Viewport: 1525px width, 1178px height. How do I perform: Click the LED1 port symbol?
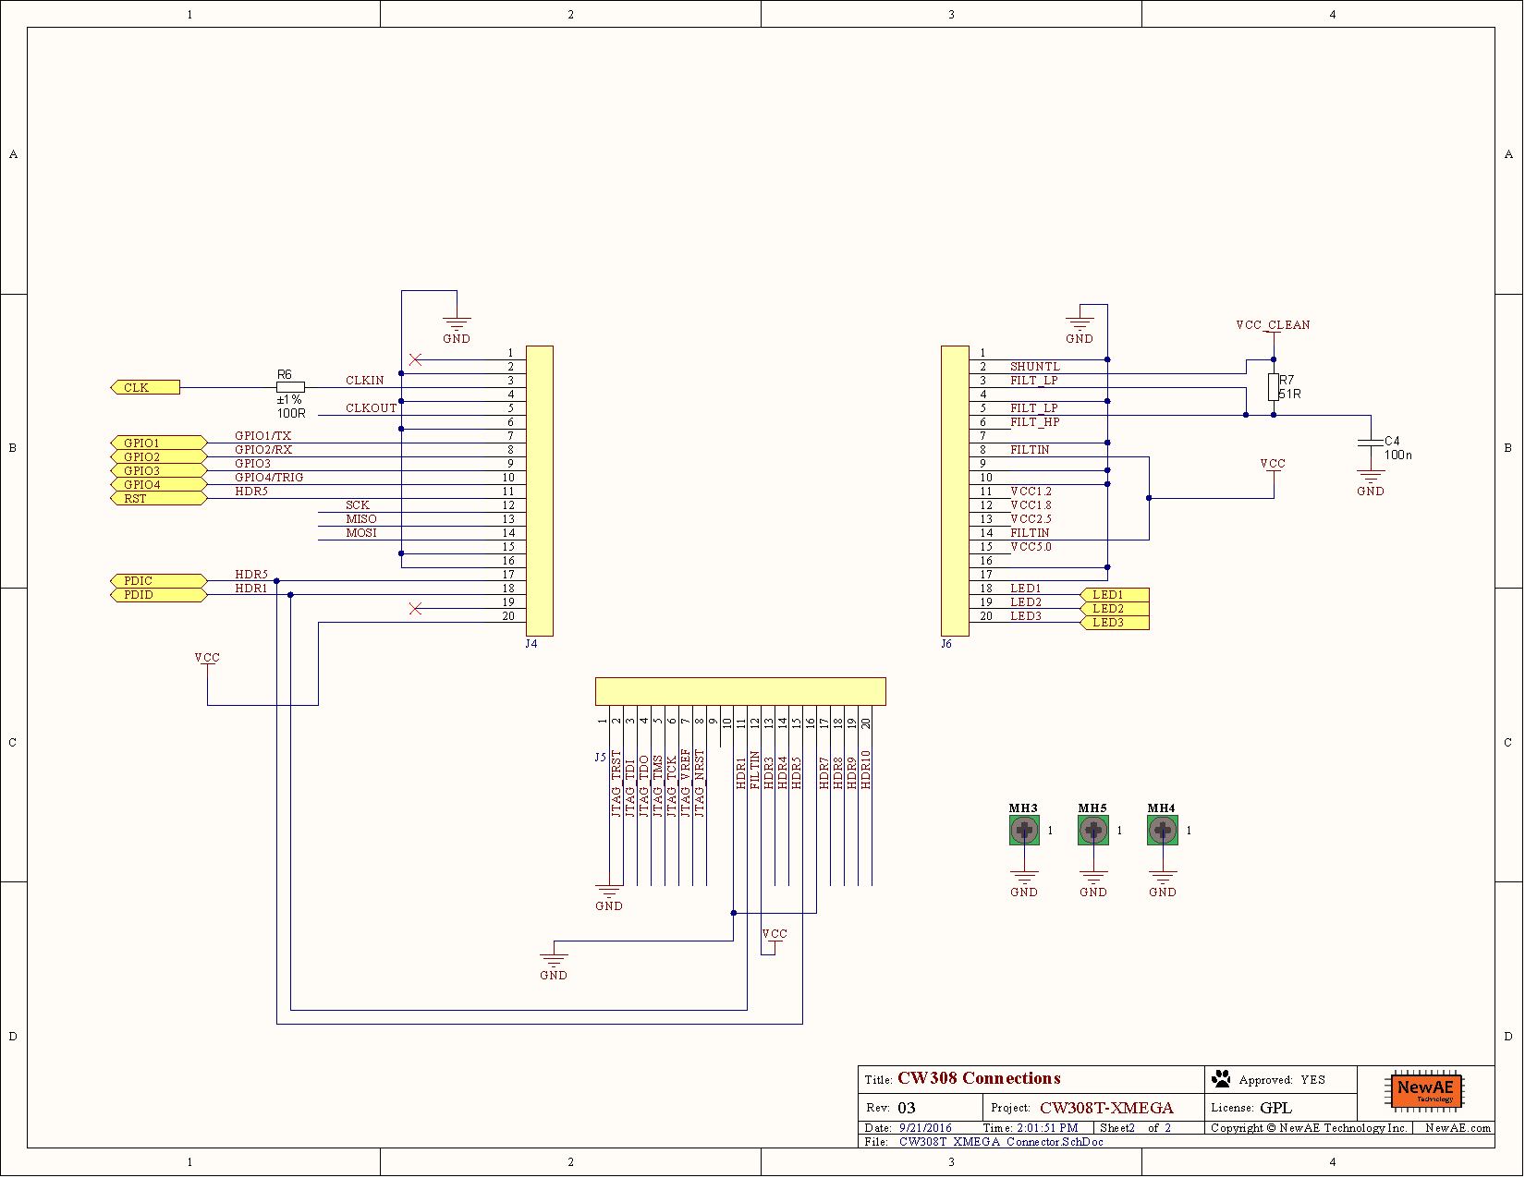click(1115, 595)
